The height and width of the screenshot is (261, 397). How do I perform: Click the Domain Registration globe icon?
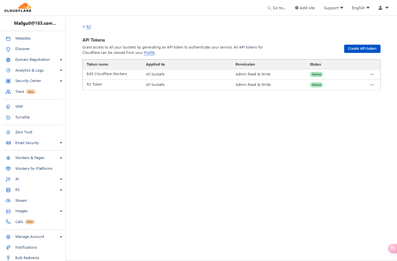pyautogui.click(x=8, y=60)
